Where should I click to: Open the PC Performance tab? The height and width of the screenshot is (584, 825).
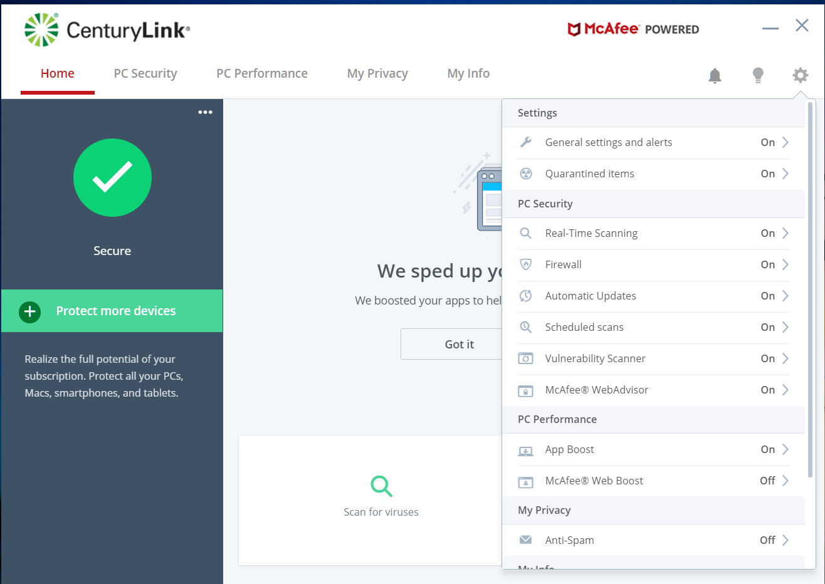[262, 74]
